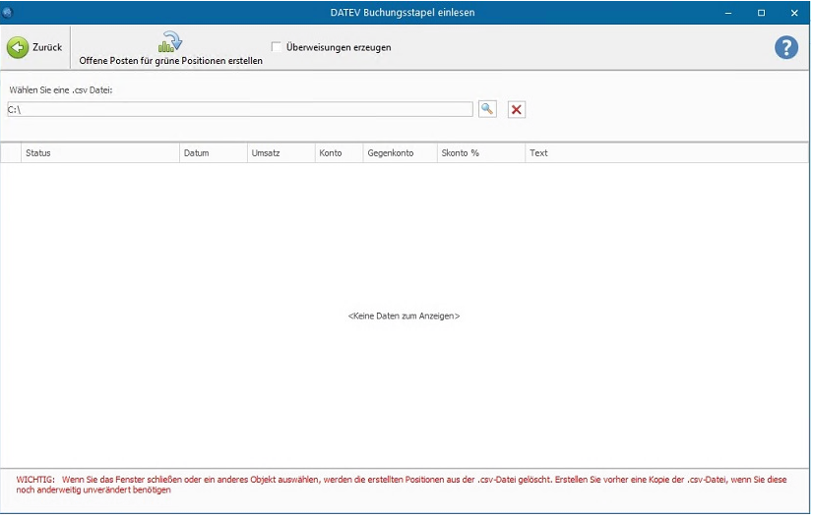Sort by Konto column header

[340, 152]
